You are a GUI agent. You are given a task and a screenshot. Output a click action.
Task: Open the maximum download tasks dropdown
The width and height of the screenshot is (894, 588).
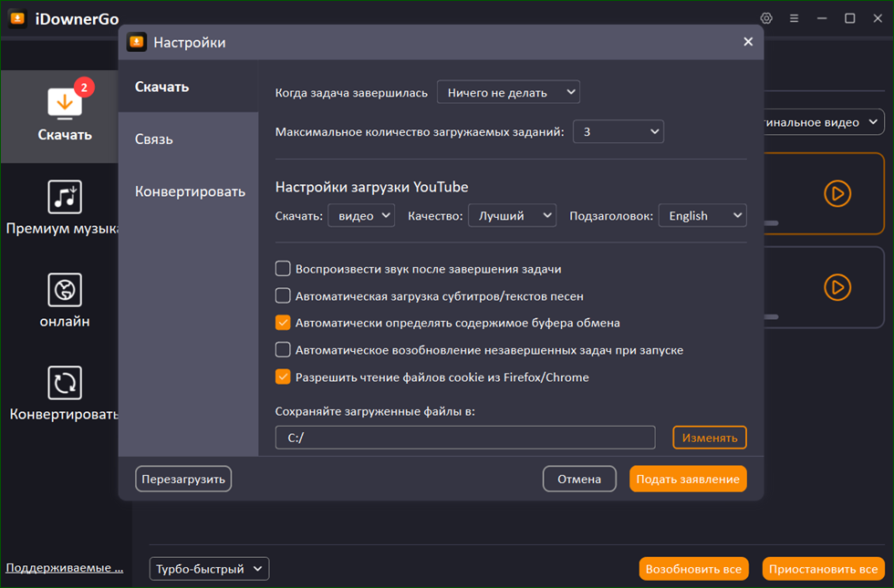pos(619,131)
